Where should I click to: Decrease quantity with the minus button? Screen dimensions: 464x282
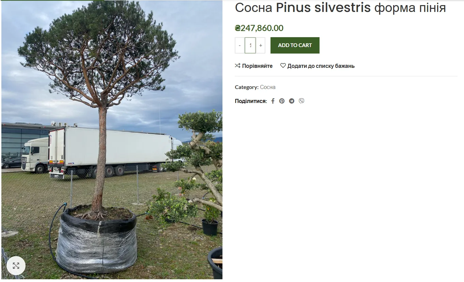pos(240,45)
